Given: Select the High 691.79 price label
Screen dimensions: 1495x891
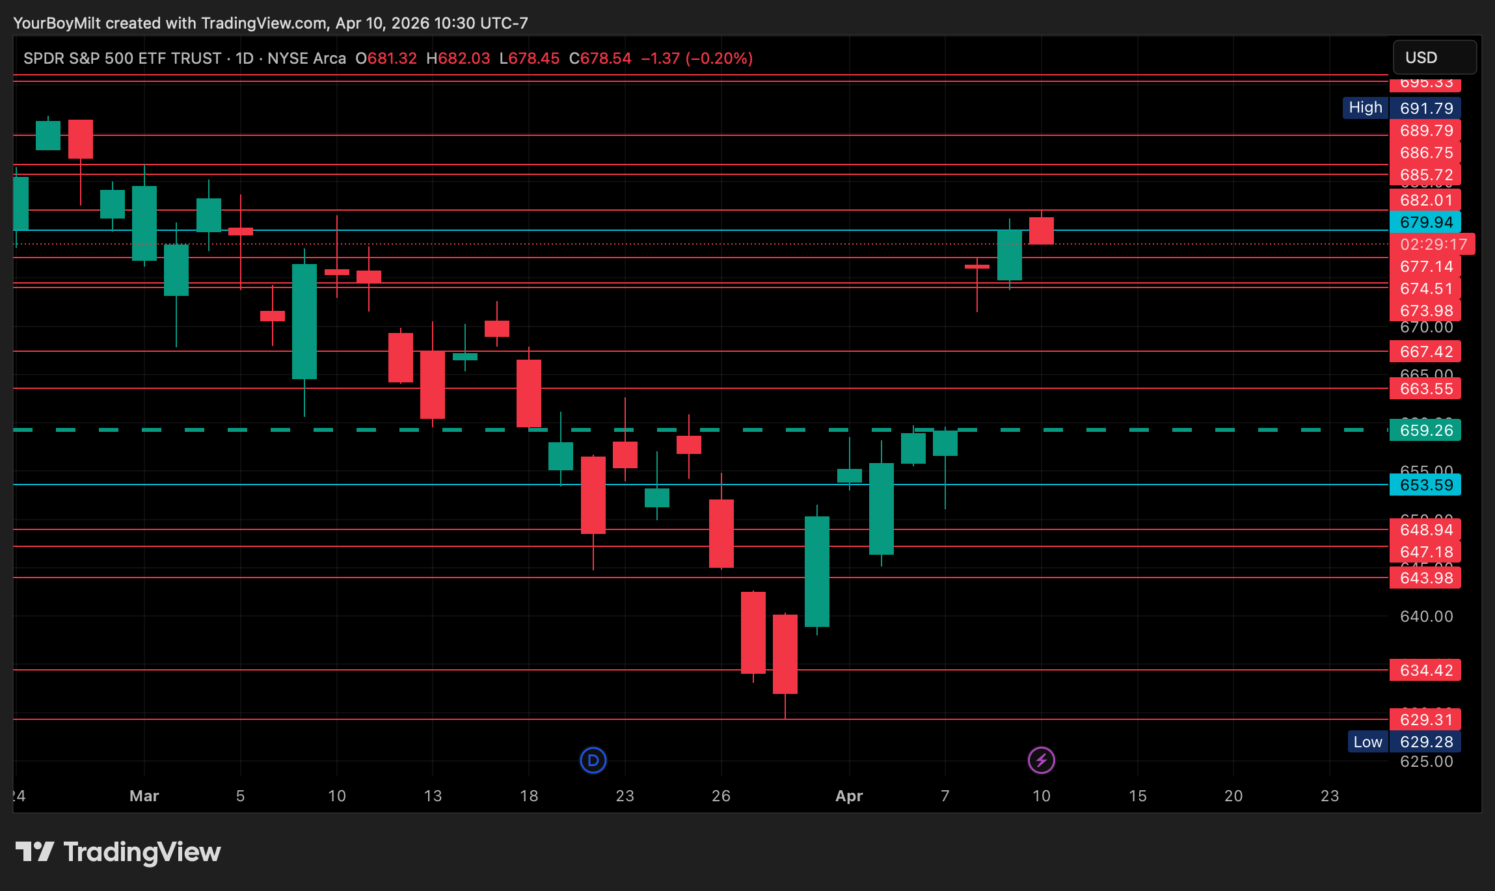Looking at the screenshot, I should click(x=1425, y=108).
